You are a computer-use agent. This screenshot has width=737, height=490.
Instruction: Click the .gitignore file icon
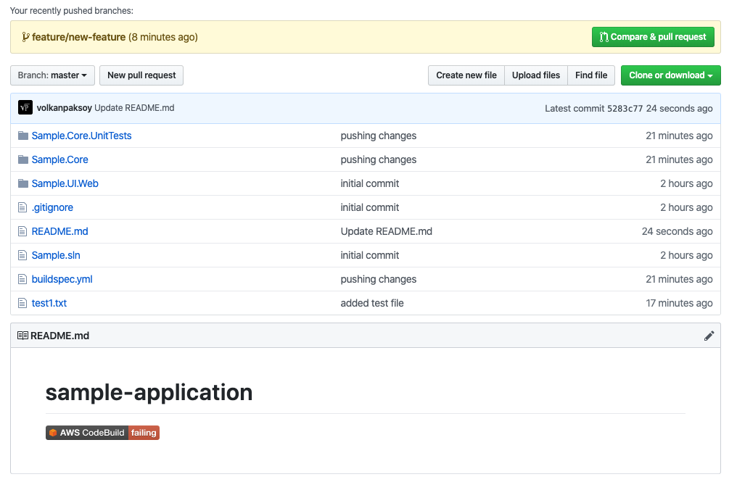(x=23, y=207)
